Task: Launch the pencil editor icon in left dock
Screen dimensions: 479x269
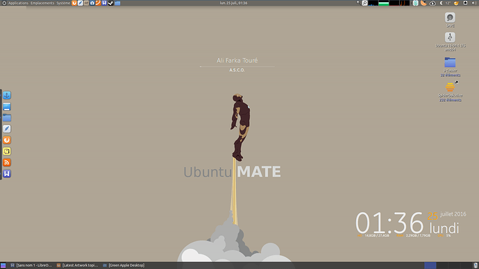Action: click(x=7, y=129)
